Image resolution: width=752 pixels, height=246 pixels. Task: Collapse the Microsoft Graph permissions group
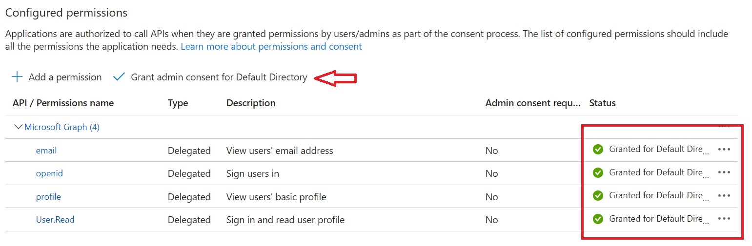tap(19, 127)
